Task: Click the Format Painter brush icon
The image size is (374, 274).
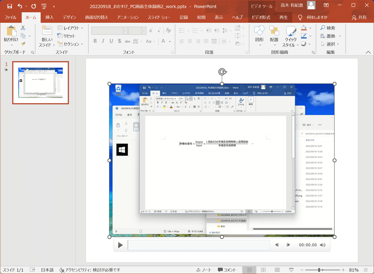Action: (x=23, y=44)
